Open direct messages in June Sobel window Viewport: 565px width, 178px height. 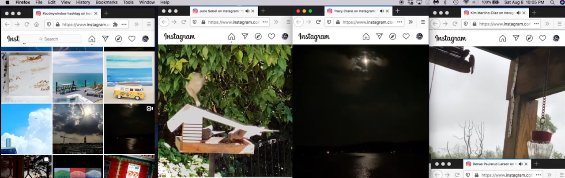pos(245,36)
